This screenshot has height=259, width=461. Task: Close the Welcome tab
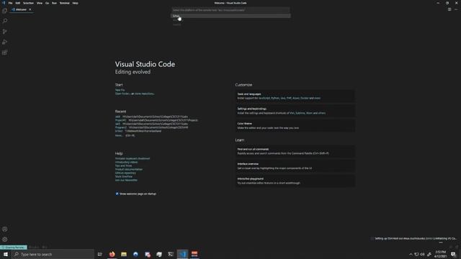30,9
